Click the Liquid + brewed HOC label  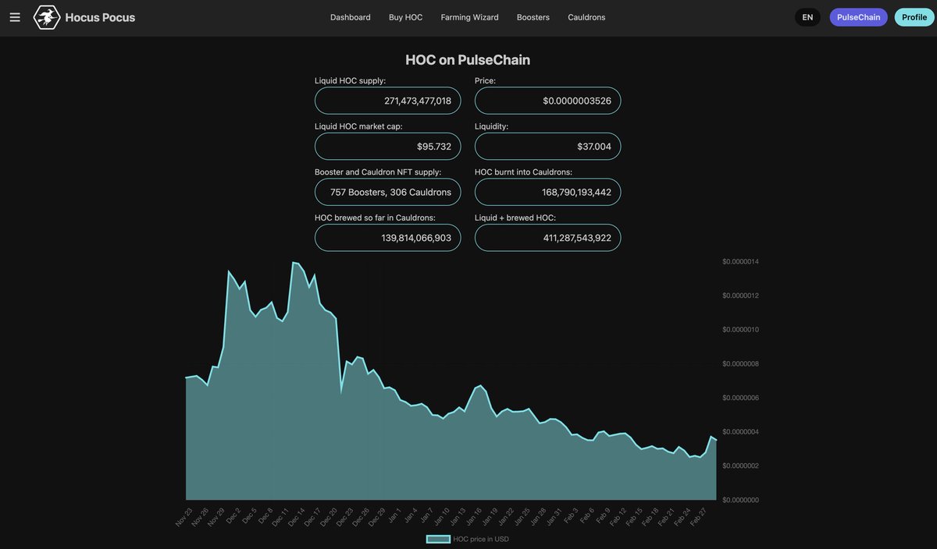[x=515, y=218]
